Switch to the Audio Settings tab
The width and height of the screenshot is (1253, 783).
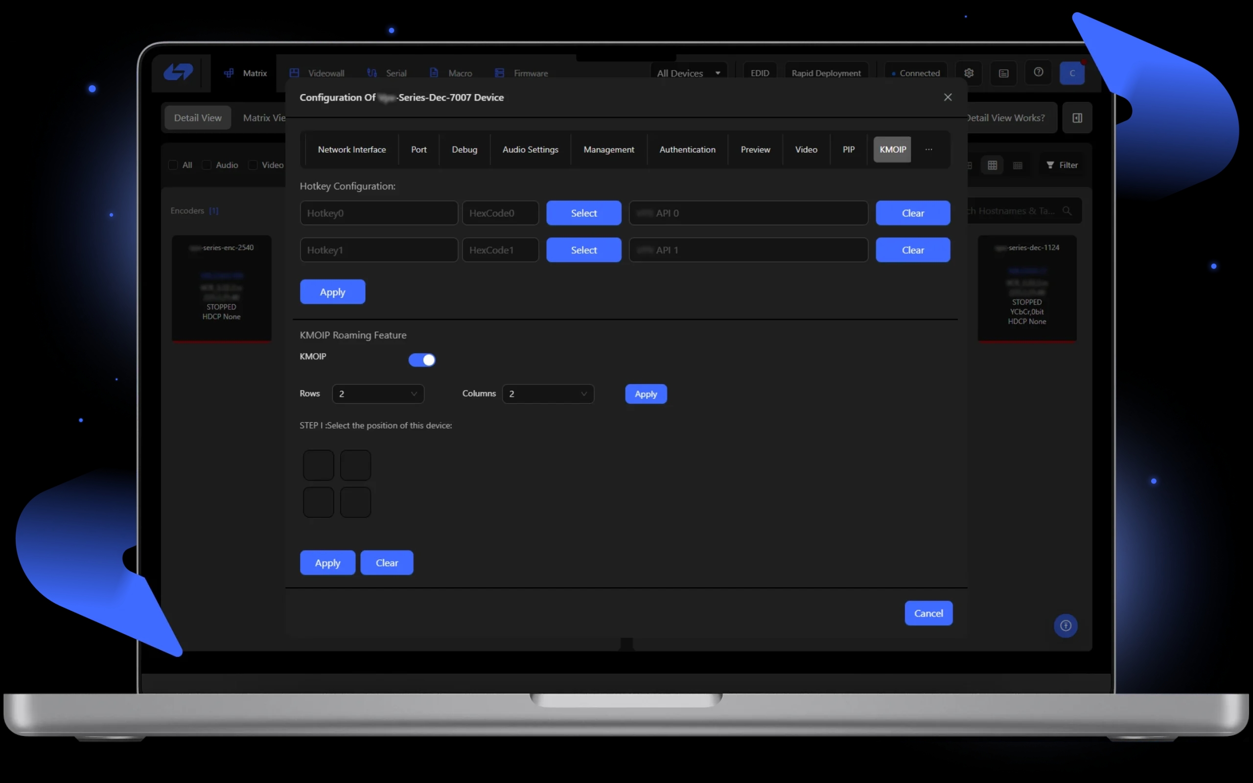[530, 150]
